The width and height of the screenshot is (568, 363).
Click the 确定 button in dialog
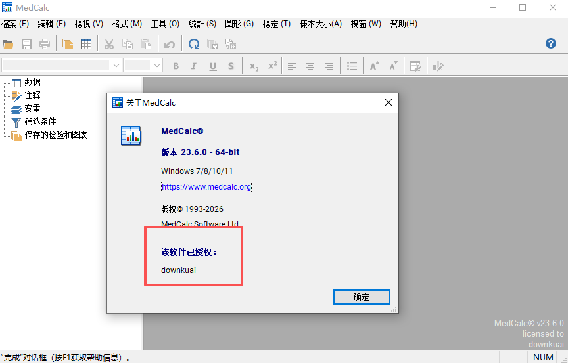(x=361, y=297)
